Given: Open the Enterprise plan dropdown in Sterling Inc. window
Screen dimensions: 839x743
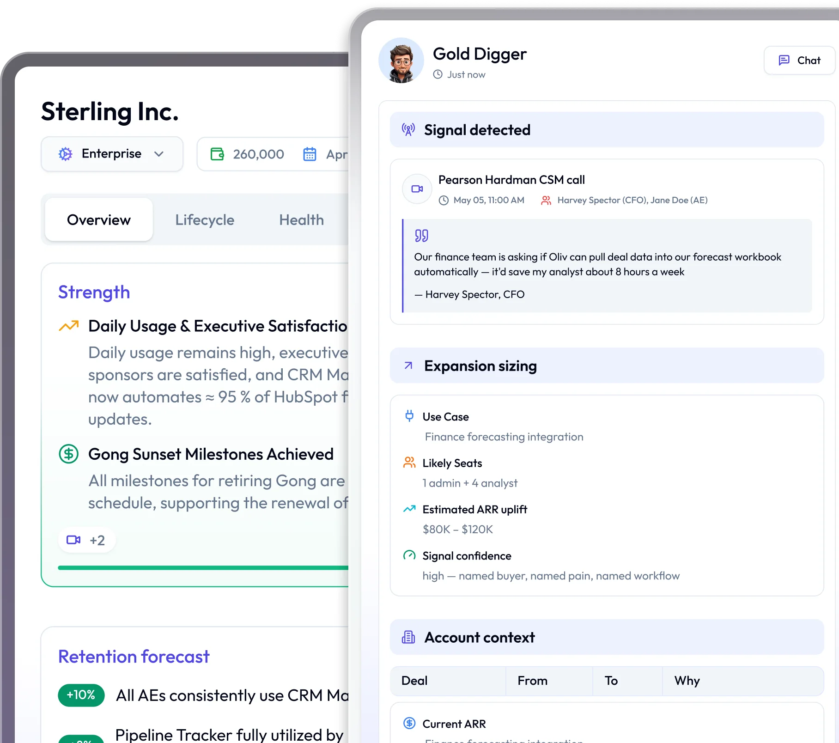Looking at the screenshot, I should [x=112, y=154].
